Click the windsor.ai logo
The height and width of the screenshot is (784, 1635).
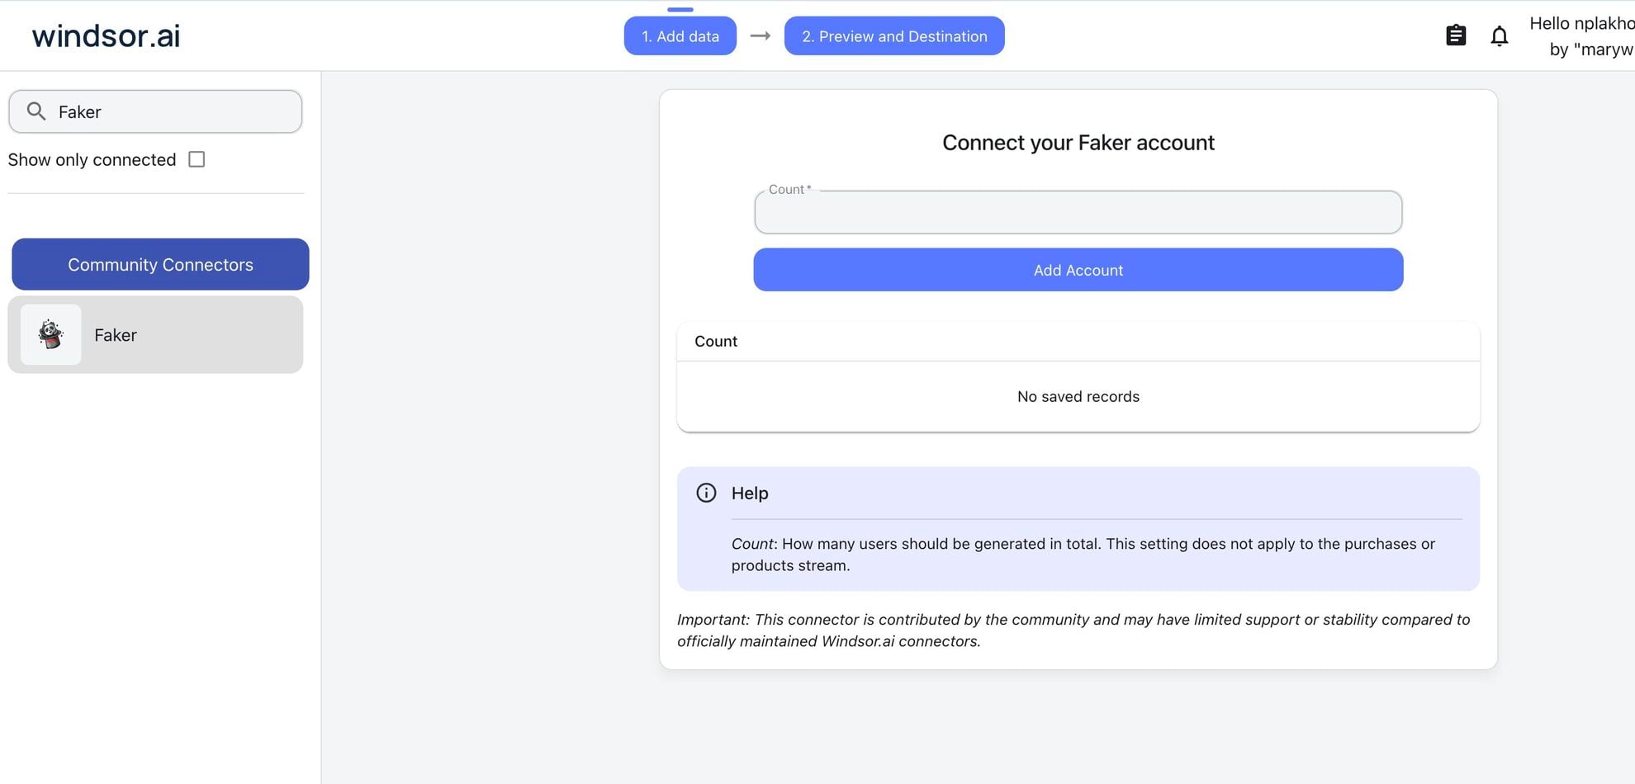coord(106,35)
